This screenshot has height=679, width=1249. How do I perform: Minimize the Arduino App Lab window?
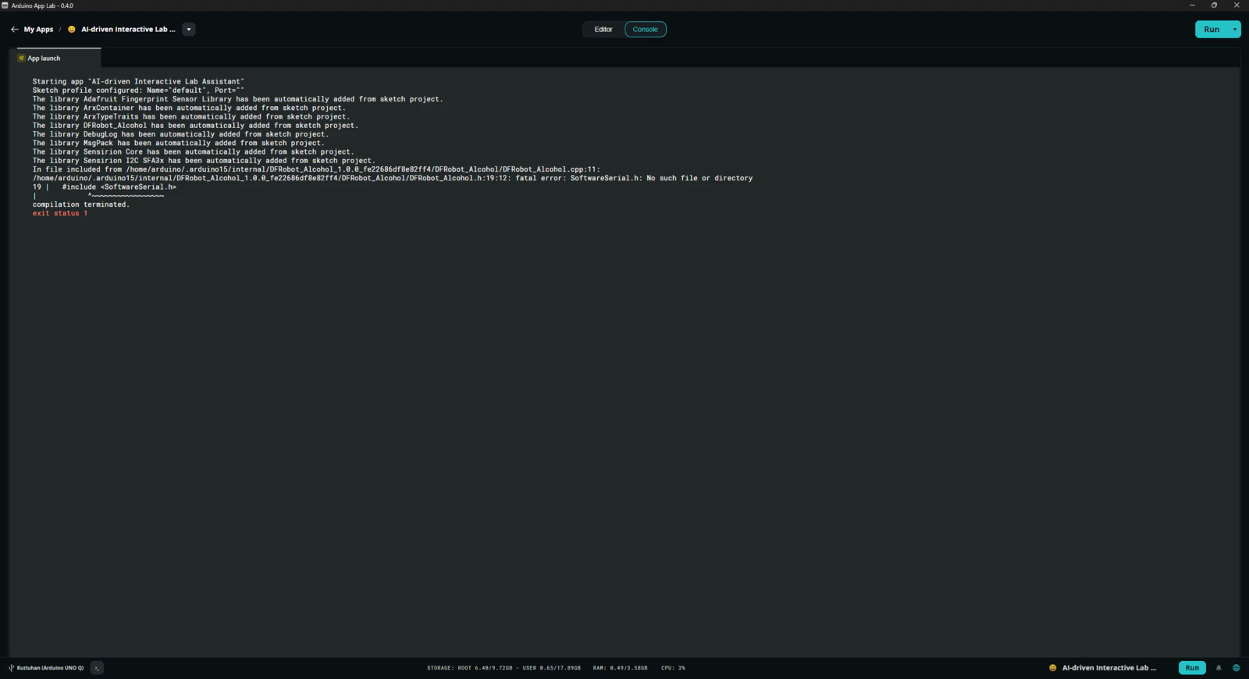pos(1192,5)
